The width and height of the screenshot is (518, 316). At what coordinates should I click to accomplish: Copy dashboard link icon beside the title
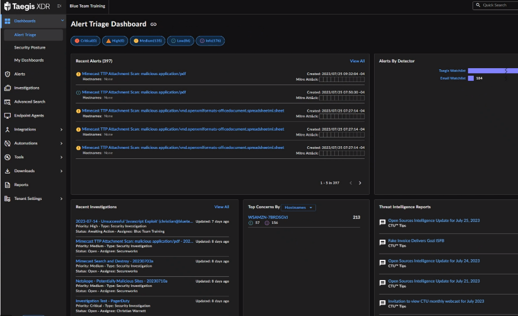(153, 24)
